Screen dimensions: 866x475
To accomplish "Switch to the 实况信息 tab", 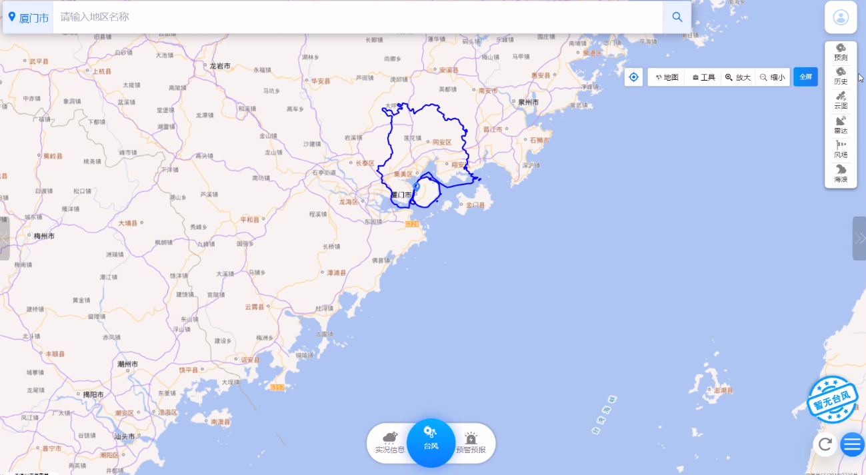I will 389,443.
